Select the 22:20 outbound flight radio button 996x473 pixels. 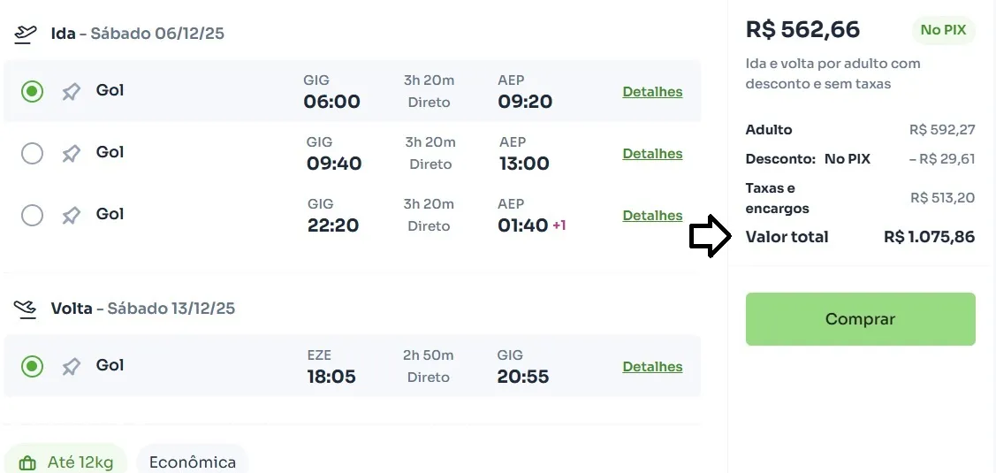[32, 216]
